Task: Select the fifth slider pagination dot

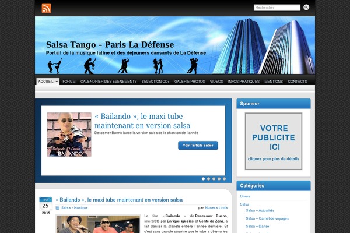Action: [225, 179]
